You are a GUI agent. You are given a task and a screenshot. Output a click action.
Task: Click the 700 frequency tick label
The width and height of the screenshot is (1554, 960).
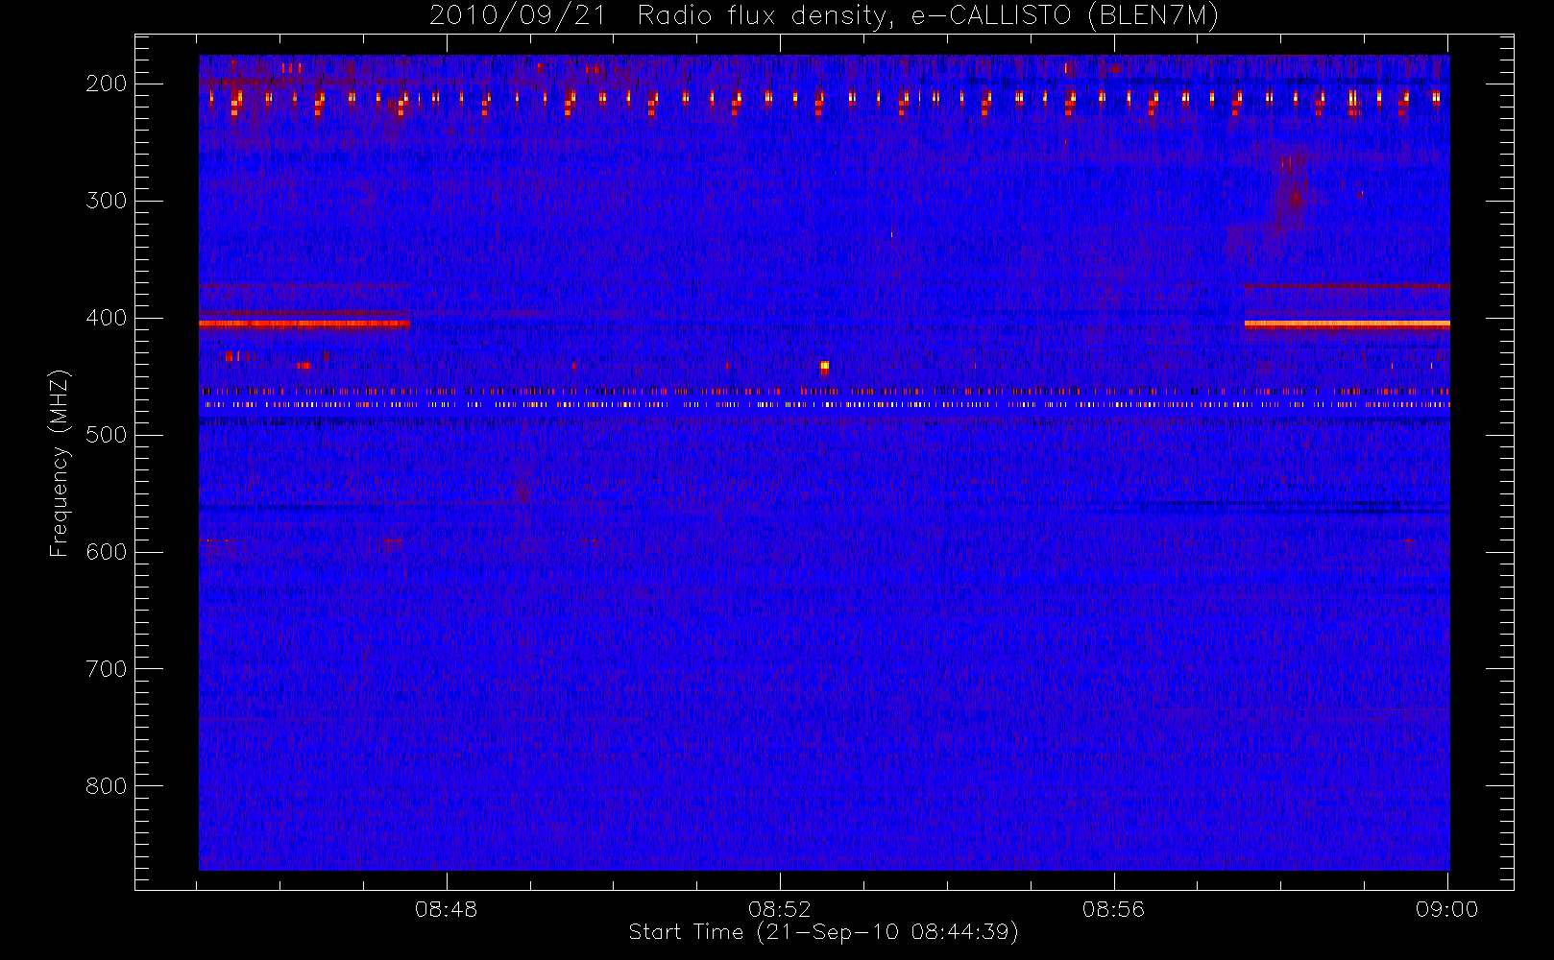[x=107, y=669]
